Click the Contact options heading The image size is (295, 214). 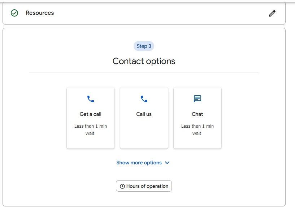point(144,61)
